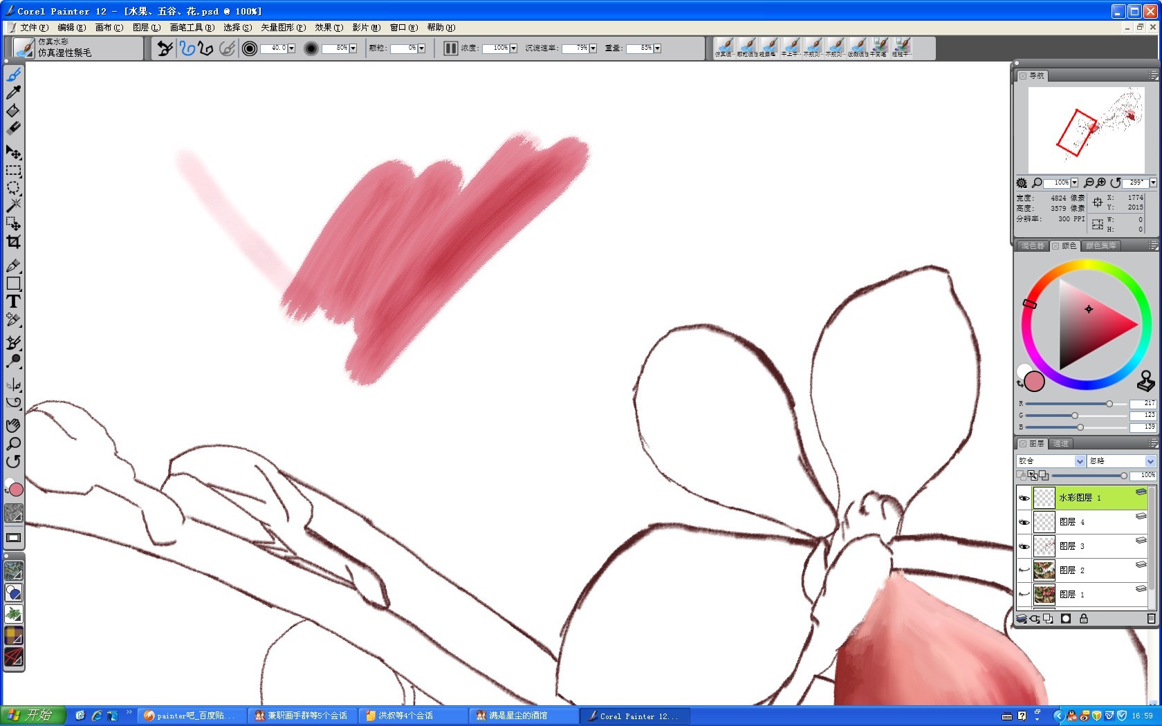Select the Crop tool
This screenshot has height=726, width=1162.
click(x=14, y=241)
